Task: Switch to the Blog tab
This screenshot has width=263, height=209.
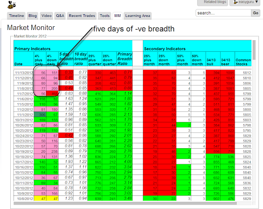Action: click(32, 16)
